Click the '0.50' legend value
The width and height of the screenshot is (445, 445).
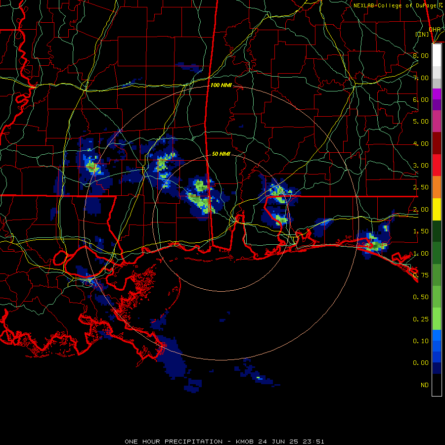[x=421, y=297]
